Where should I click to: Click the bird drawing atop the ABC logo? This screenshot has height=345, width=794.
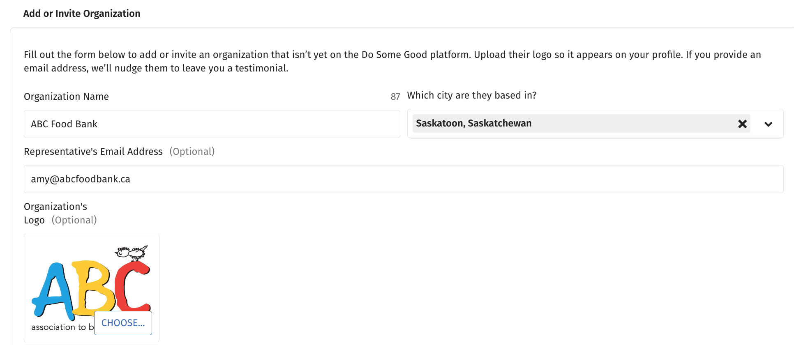(x=132, y=253)
